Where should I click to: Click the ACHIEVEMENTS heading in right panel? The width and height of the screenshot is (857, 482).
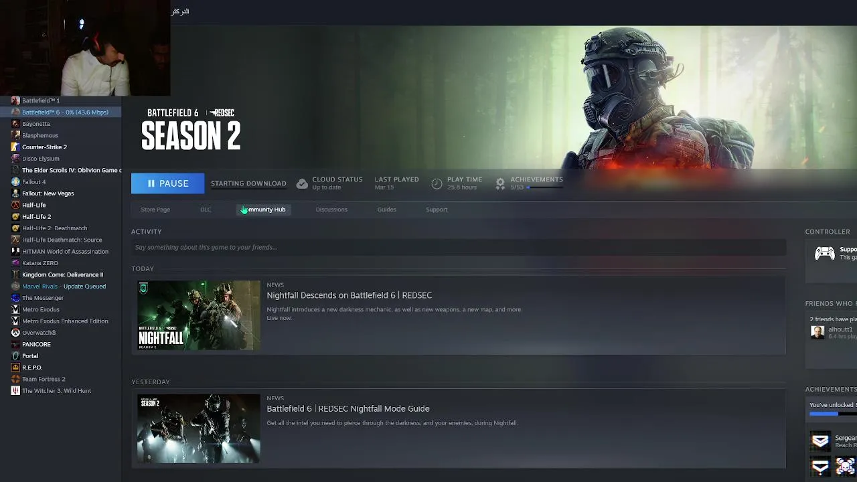coord(831,389)
